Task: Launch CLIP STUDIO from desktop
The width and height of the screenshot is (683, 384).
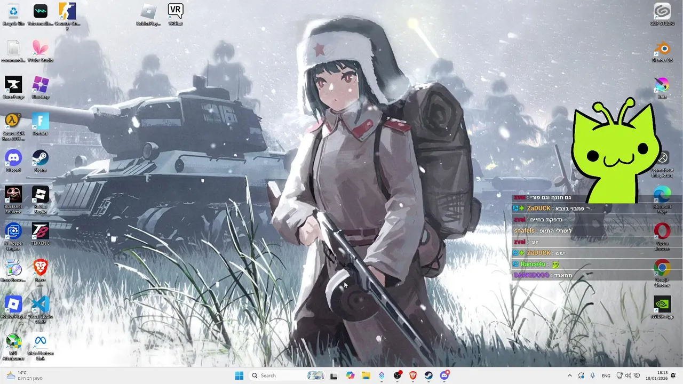Action: click(x=662, y=15)
